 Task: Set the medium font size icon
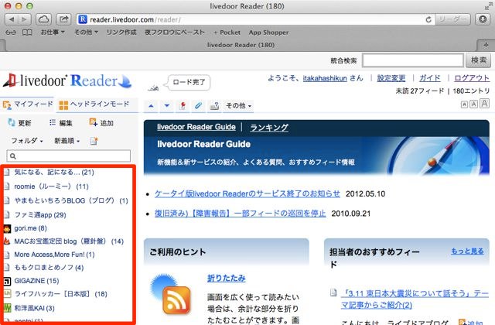point(473,104)
